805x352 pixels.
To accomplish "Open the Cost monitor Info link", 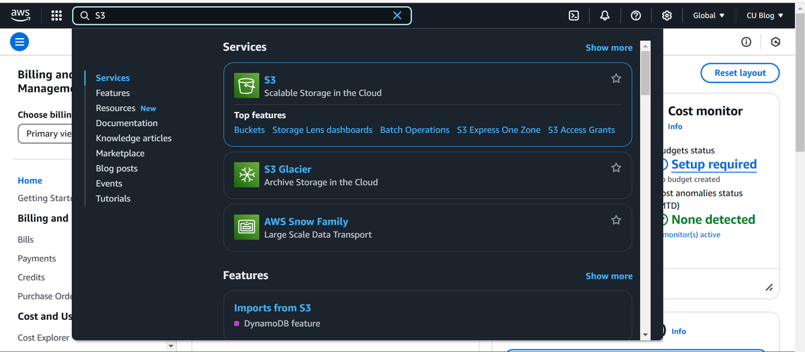I will click(x=675, y=127).
